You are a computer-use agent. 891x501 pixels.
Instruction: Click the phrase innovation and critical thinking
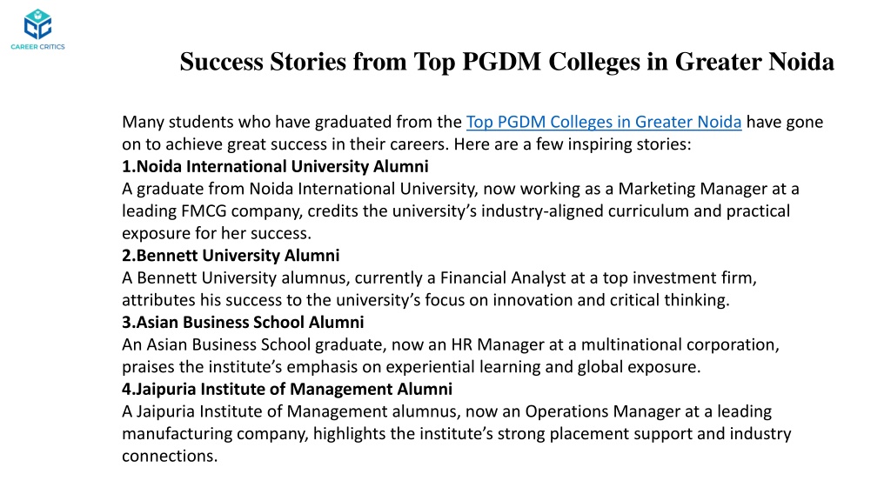(x=611, y=300)
